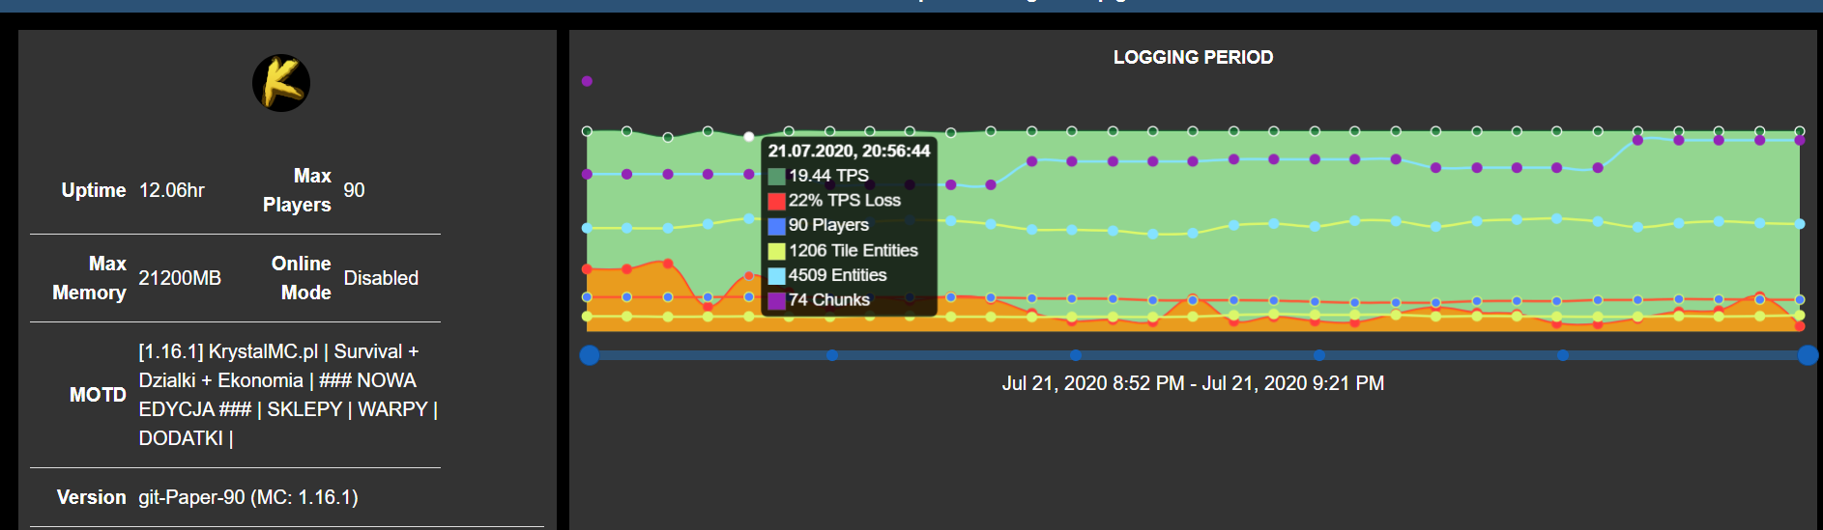This screenshot has height=530, width=1823.
Task: Click the tooltip timestamp 21.07.2020, 20:56:44
Action: (x=849, y=151)
